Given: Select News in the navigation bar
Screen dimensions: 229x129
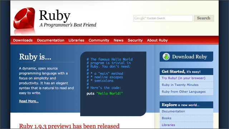Looking at the screenshot, I should point(118,40).
